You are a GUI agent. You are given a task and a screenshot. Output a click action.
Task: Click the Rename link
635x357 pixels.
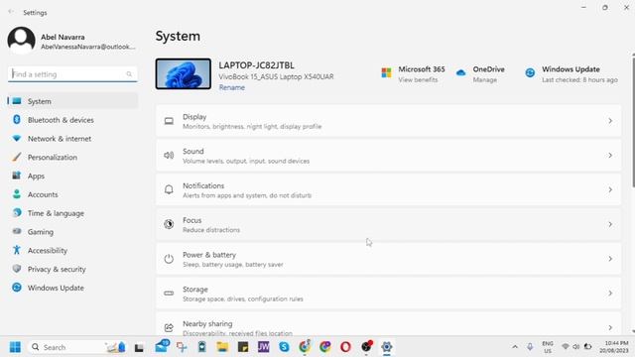[231, 87]
